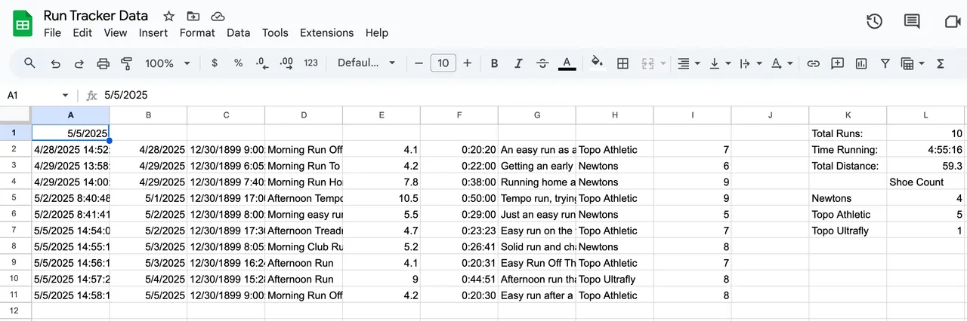967x321 pixels.
Task: Click the font size field
Action: (x=443, y=63)
